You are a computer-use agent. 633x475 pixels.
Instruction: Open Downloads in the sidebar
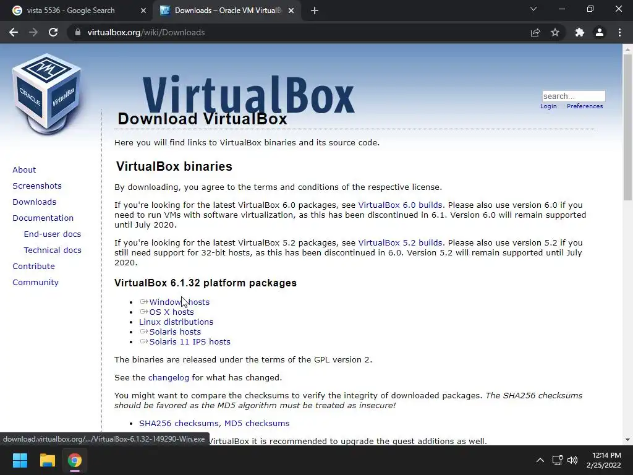coord(35,202)
